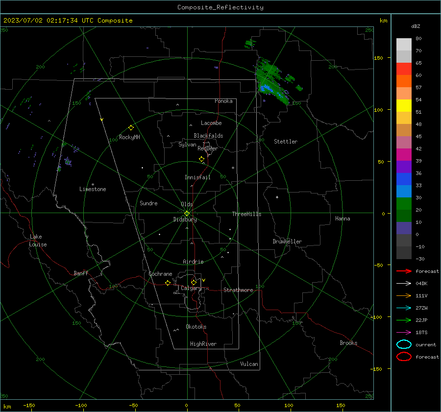
Task: Select the light grey 70-80 dBZ swatch
Action: (404, 45)
